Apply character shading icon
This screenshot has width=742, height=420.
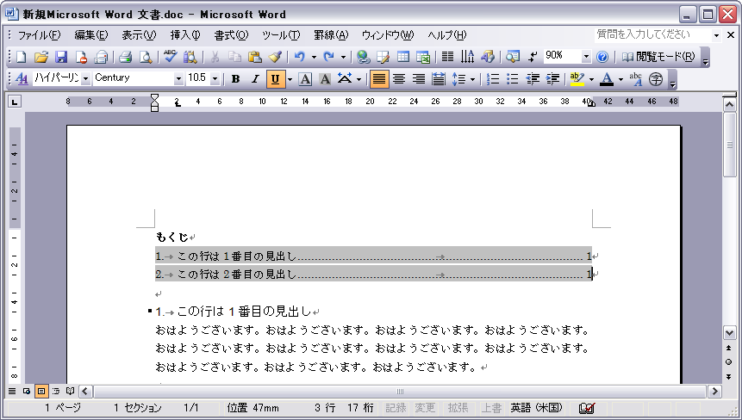pos(325,79)
